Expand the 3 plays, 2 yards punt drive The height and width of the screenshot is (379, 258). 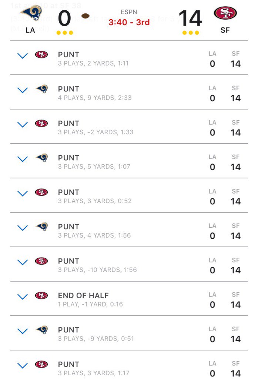coord(23,56)
